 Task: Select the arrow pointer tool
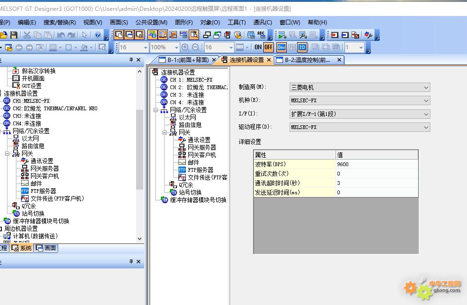[x=84, y=35]
